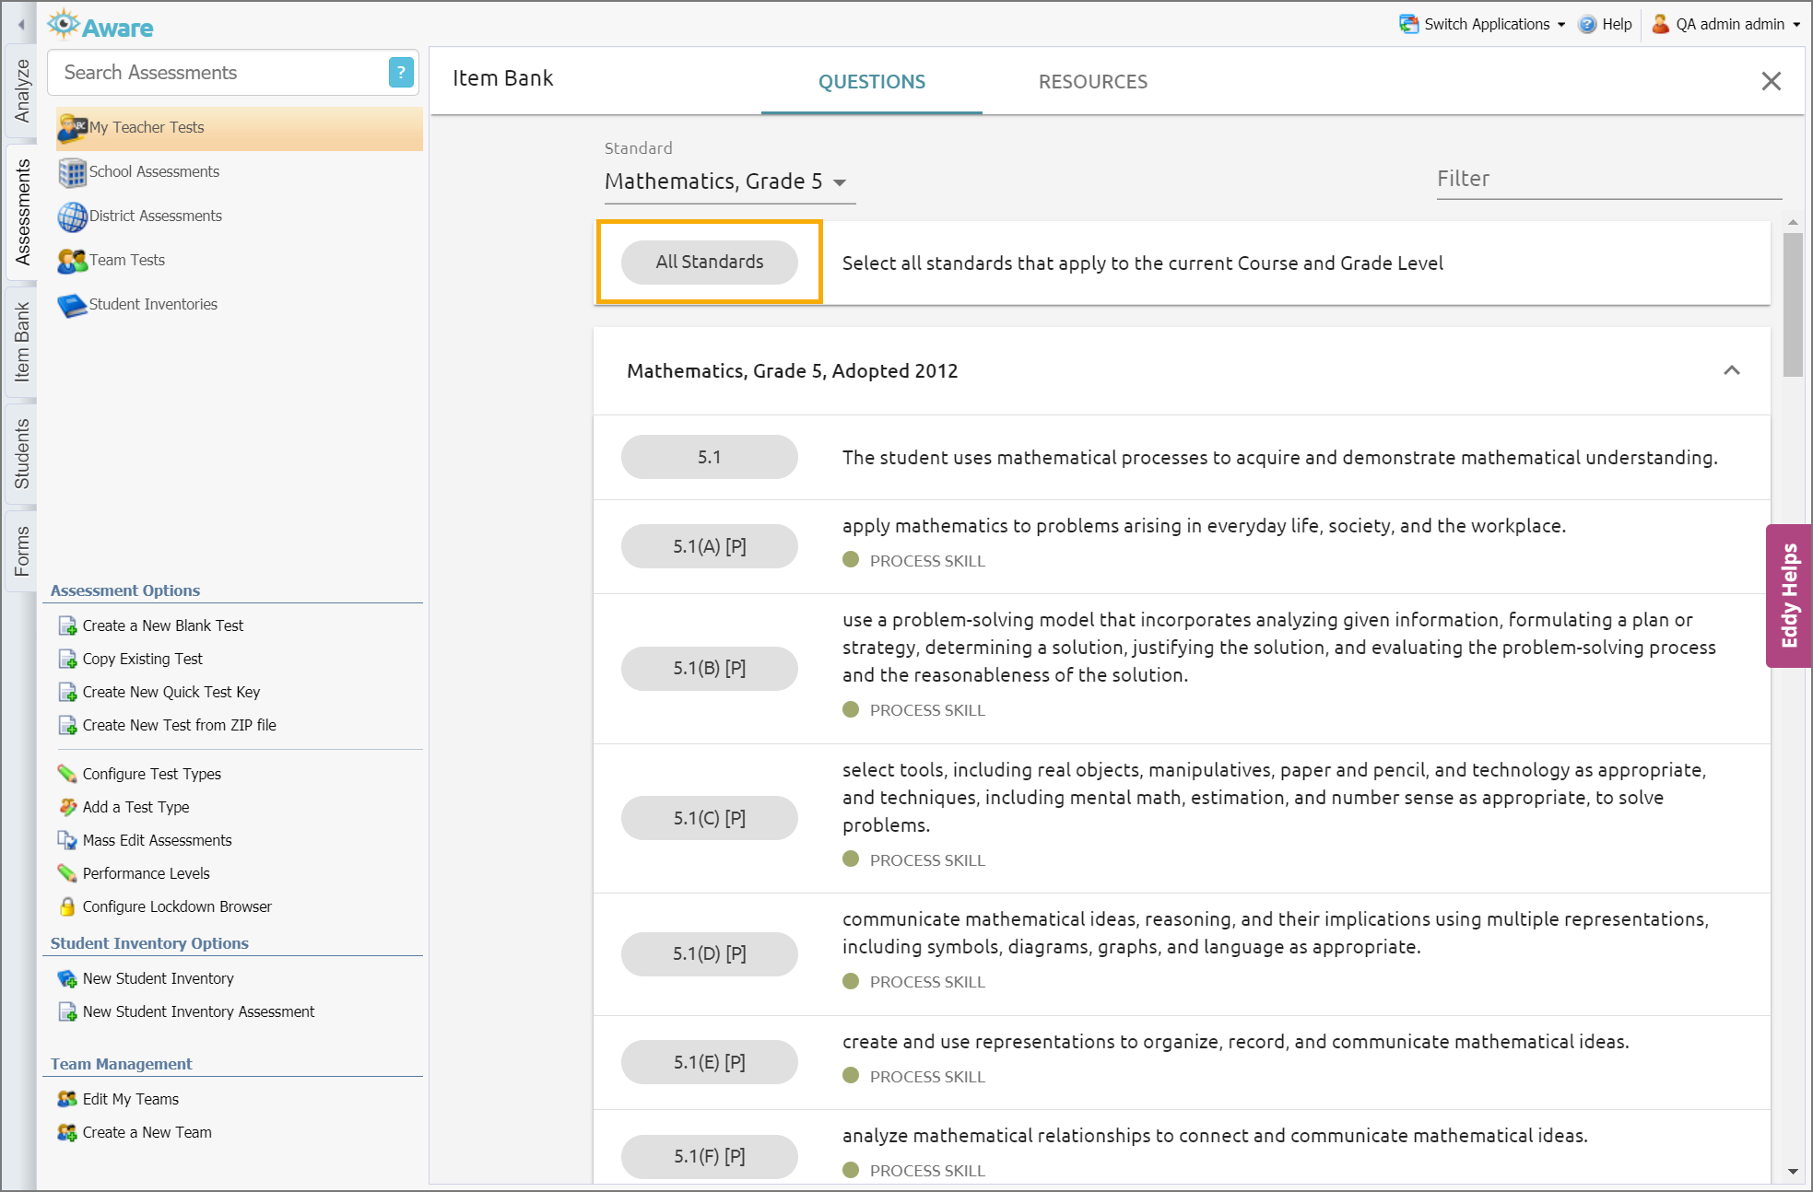Click the Create a New Blank Test link
This screenshot has height=1192, width=1813.
coord(163,626)
